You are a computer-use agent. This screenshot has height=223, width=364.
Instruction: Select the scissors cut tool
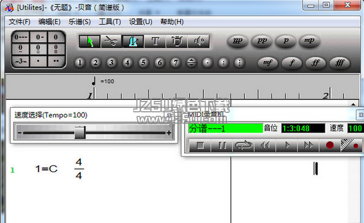[111, 42]
